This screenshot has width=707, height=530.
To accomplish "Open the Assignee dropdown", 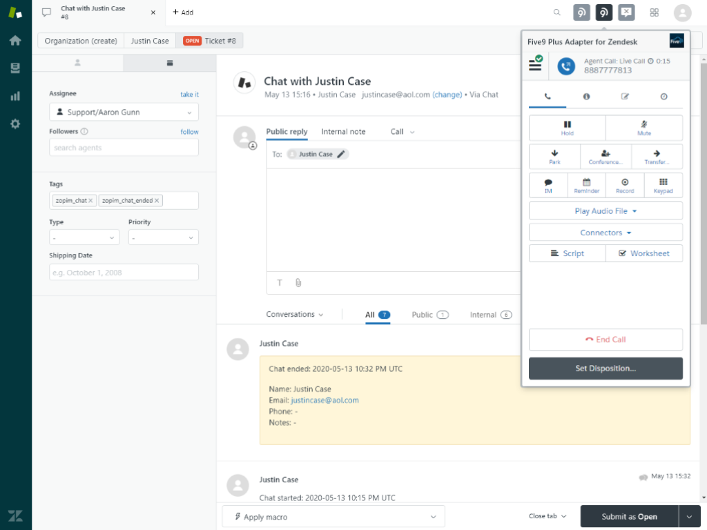I will tap(124, 112).
